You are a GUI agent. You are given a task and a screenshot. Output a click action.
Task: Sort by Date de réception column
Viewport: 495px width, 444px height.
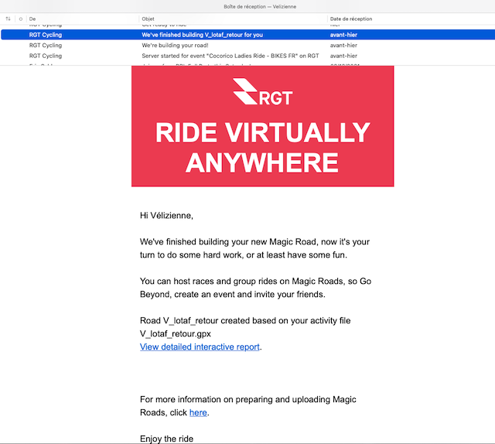point(351,19)
